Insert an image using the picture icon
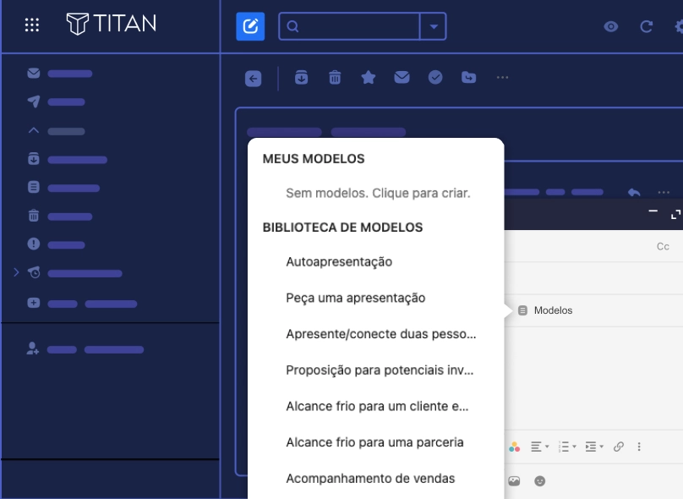This screenshot has height=499, width=683. click(514, 481)
